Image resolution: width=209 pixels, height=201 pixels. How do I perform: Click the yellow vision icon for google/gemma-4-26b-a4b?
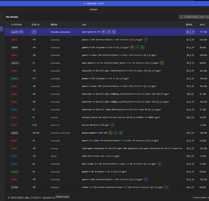110,133
